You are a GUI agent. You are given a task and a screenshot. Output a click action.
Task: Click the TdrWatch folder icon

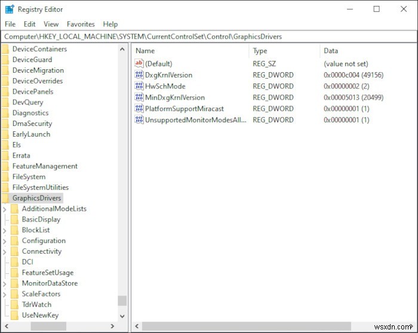15,304
